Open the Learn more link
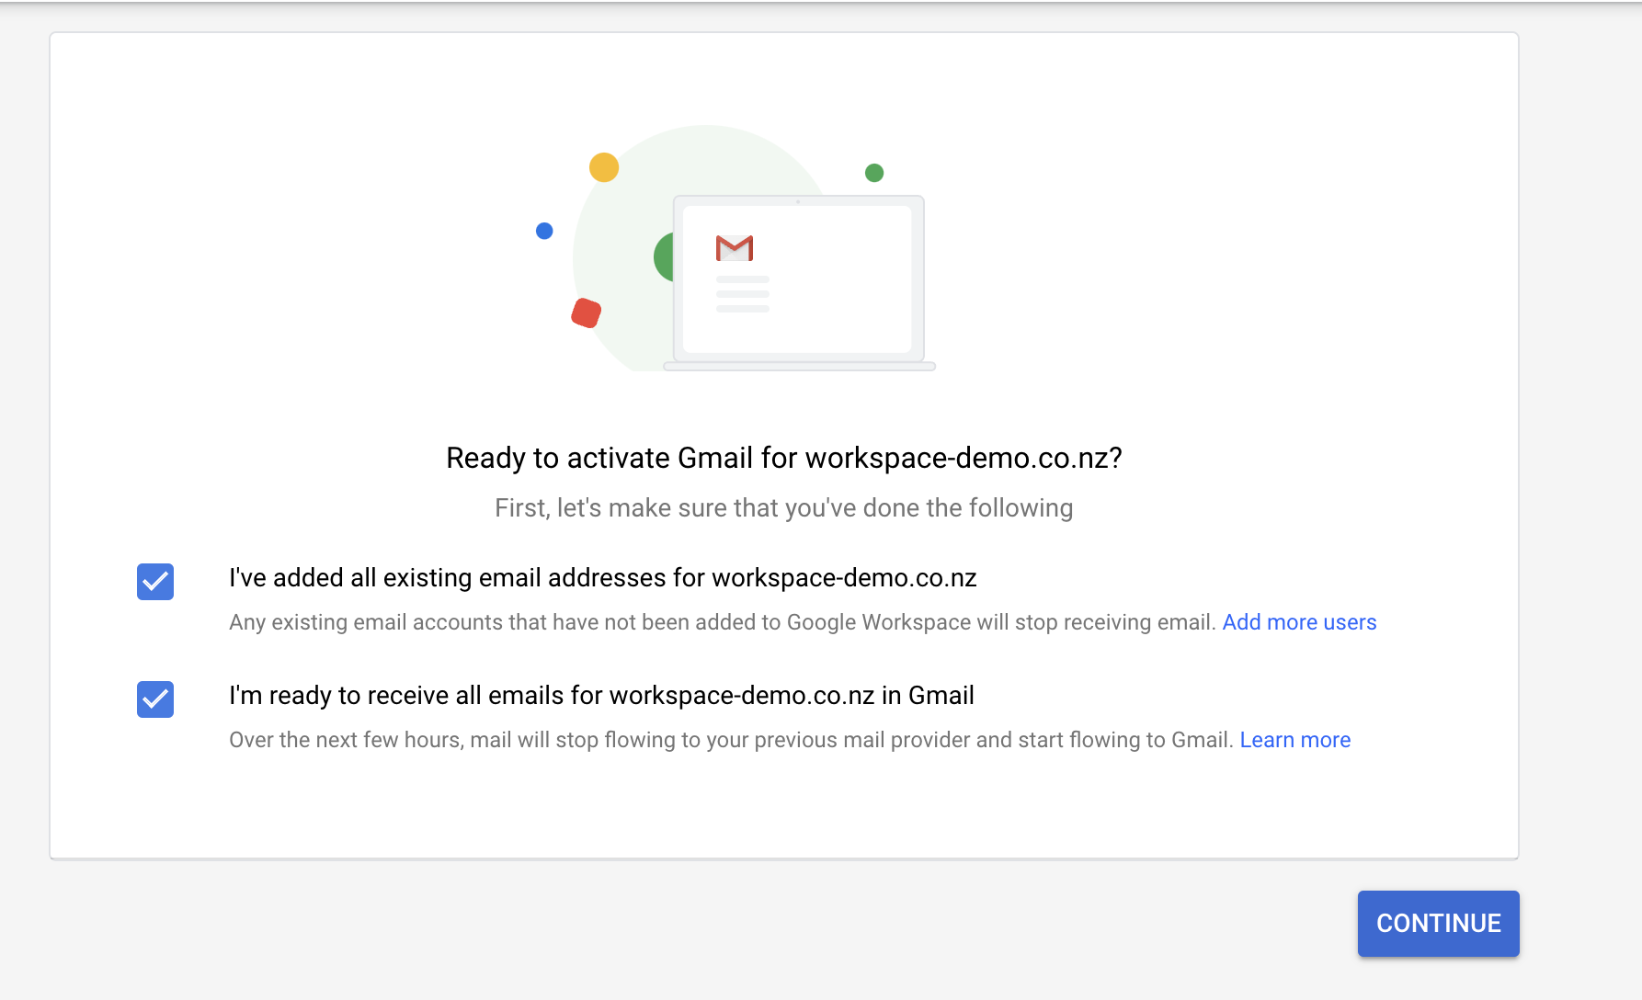This screenshot has width=1642, height=1000. point(1294,740)
